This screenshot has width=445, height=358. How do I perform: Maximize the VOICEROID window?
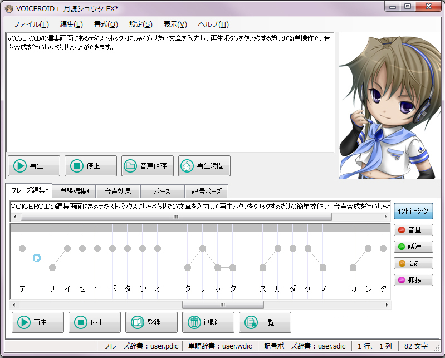tap(408, 6)
